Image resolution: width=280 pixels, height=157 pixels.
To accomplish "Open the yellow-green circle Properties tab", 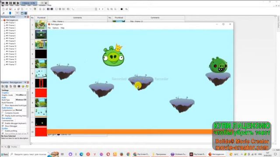I will [23, 86].
